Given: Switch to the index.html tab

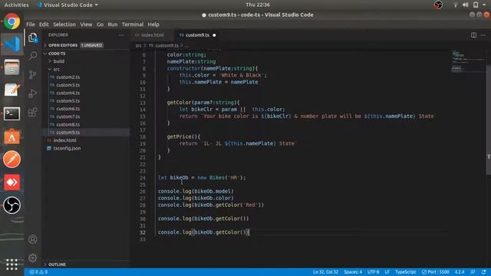Looking at the screenshot, I should click(x=152, y=35).
